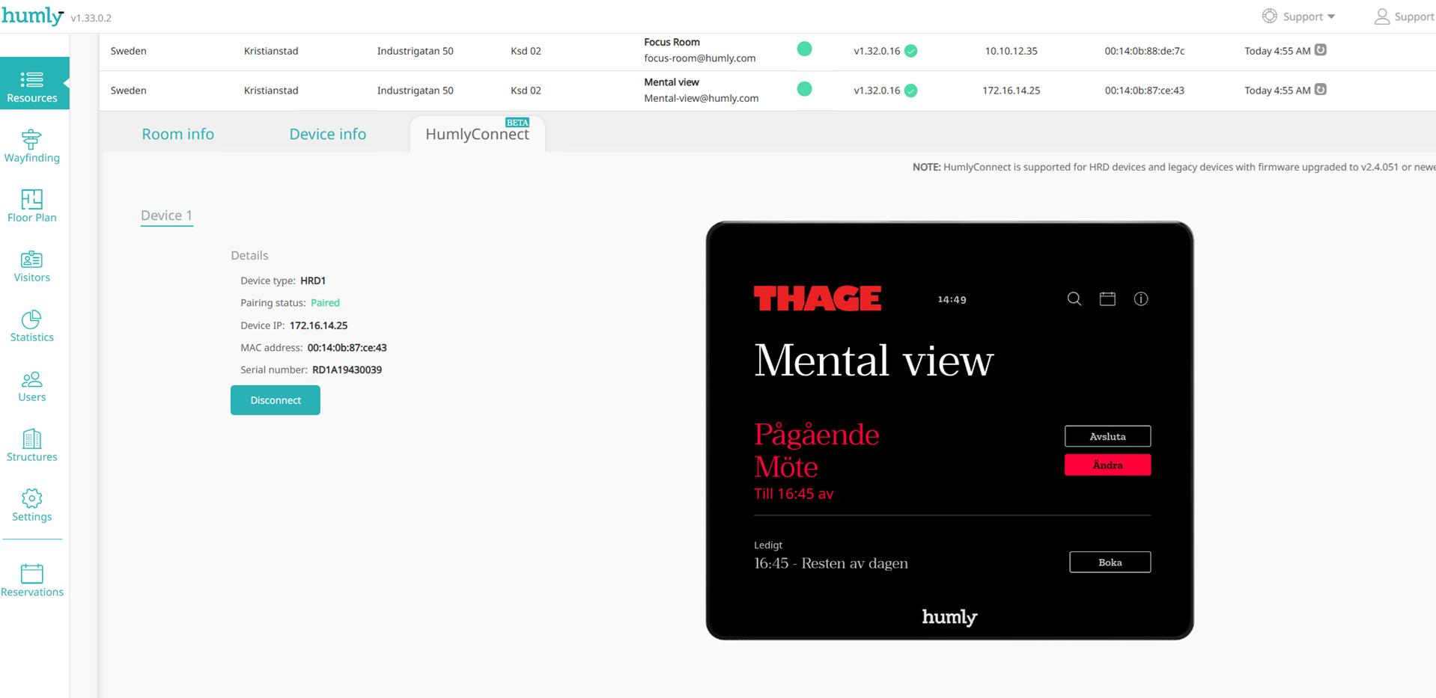Open the Wayfinding section
Screen dimensions: 1436x698
point(31,146)
